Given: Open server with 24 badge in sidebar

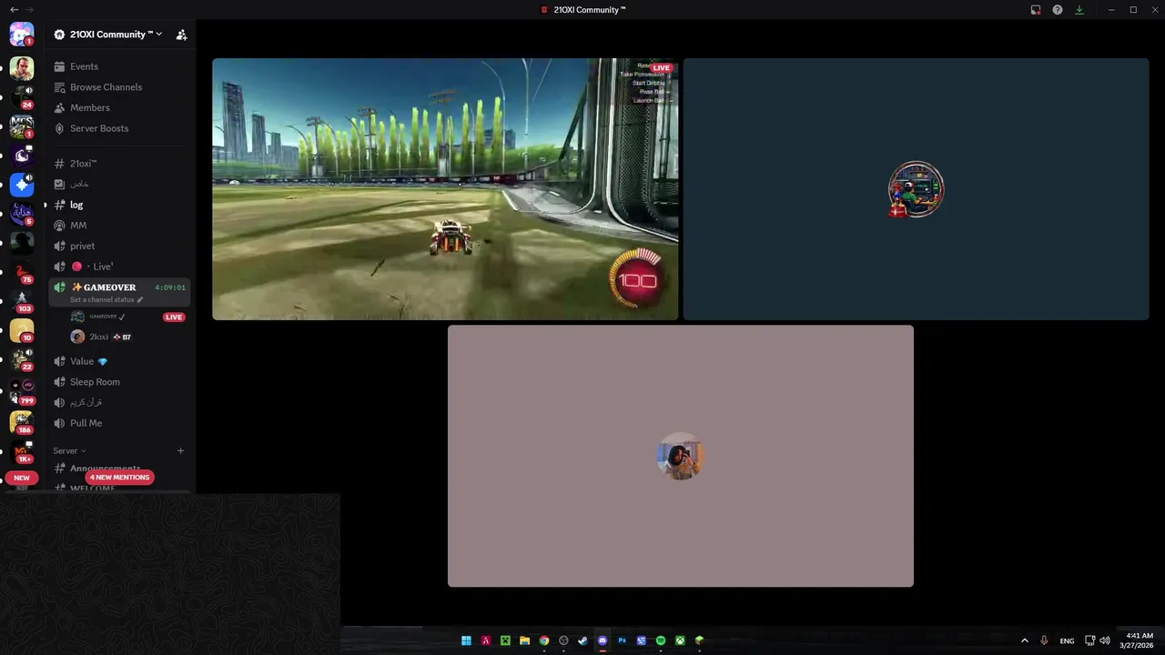Looking at the screenshot, I should coord(22,96).
